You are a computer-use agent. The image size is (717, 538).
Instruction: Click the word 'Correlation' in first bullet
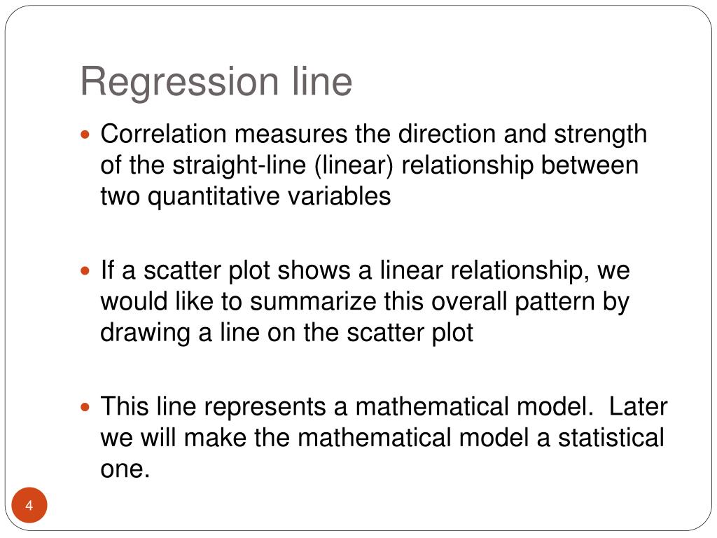tap(164, 134)
